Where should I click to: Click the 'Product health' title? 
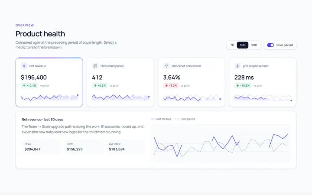pyautogui.click(x=40, y=34)
